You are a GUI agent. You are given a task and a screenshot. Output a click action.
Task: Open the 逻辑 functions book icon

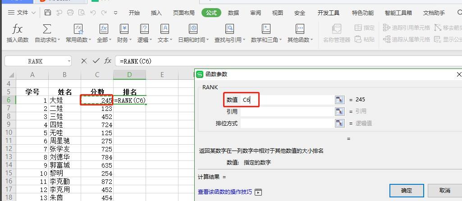pos(144,29)
